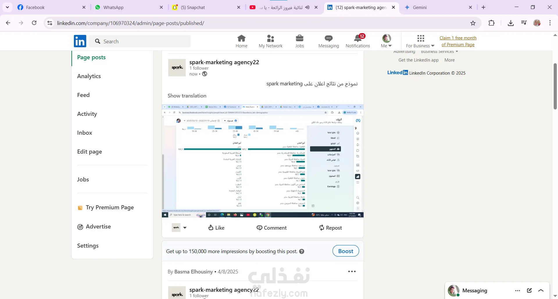Click the page vertical scrollbar thumb
Viewport: 558px width, 299px height.
555,86
